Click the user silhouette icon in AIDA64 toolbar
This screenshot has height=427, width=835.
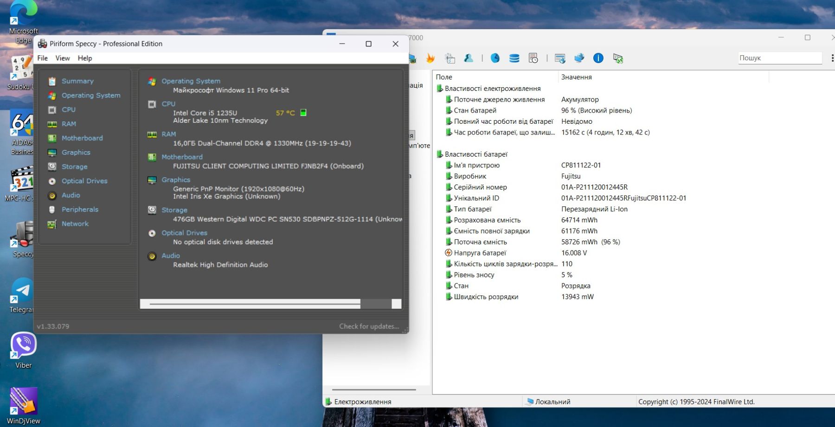pos(469,58)
